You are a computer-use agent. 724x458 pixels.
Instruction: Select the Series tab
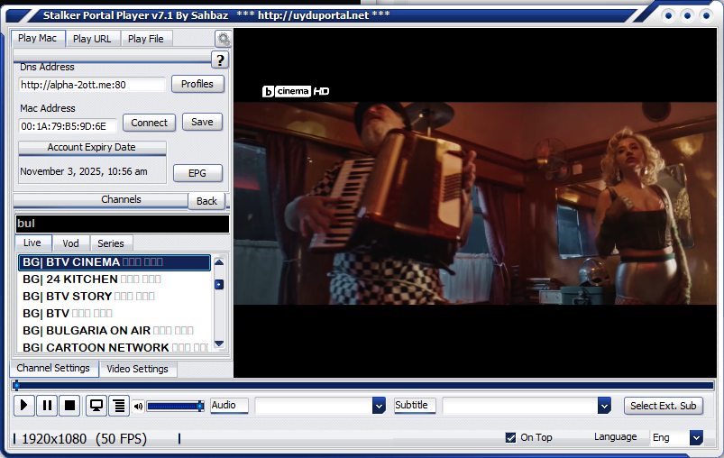click(x=111, y=243)
